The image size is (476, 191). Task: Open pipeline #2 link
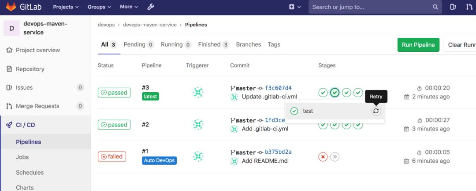pyautogui.click(x=145, y=125)
